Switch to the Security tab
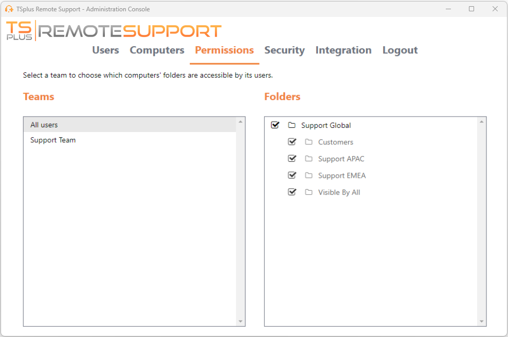 pyautogui.click(x=284, y=50)
